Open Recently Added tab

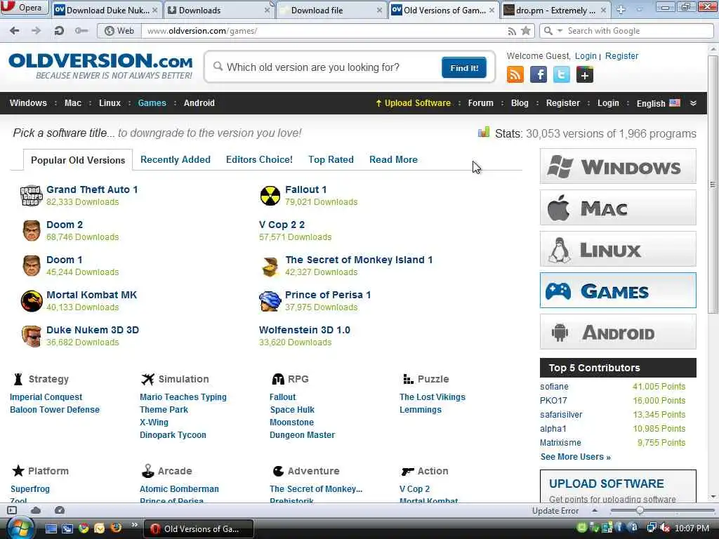(175, 159)
